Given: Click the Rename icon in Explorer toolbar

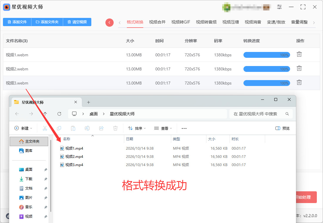Looking at the screenshot, I should (x=87, y=128).
